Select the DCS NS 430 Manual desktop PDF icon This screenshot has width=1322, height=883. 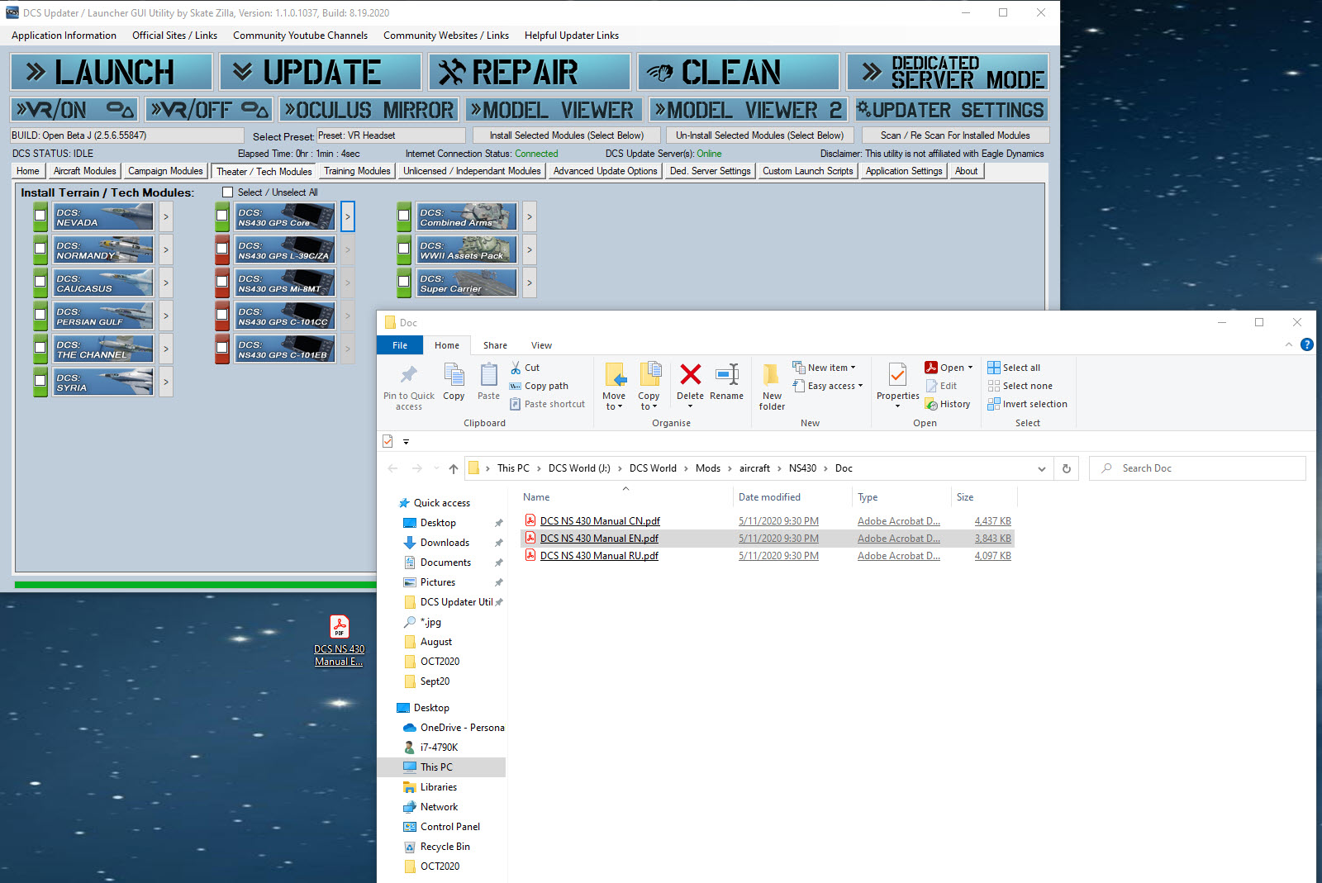(x=339, y=640)
